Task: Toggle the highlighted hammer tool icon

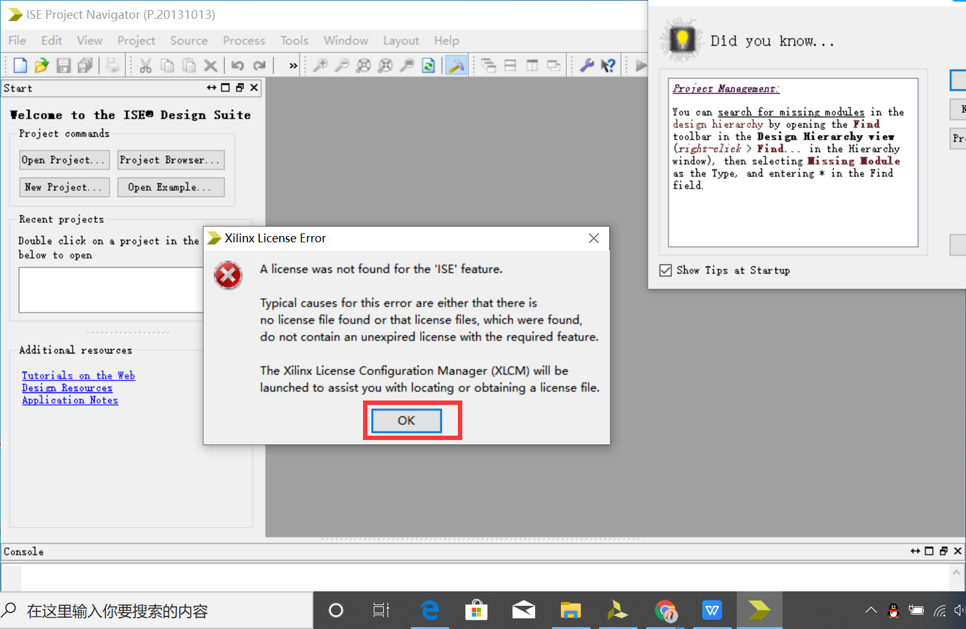Action: point(456,65)
